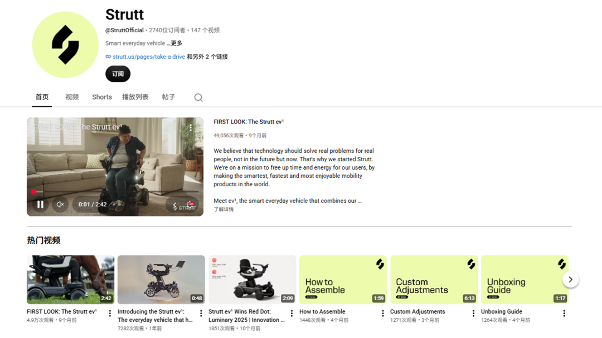Click the 热门视频 section heading
The image size is (602, 338).
click(43, 240)
